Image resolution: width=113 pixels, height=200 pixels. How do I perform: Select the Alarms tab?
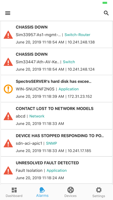pos(42,192)
